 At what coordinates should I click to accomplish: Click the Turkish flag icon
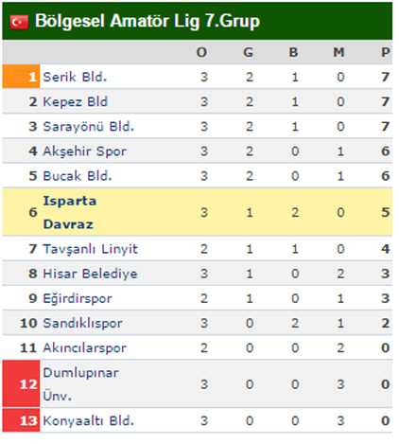(x=19, y=23)
